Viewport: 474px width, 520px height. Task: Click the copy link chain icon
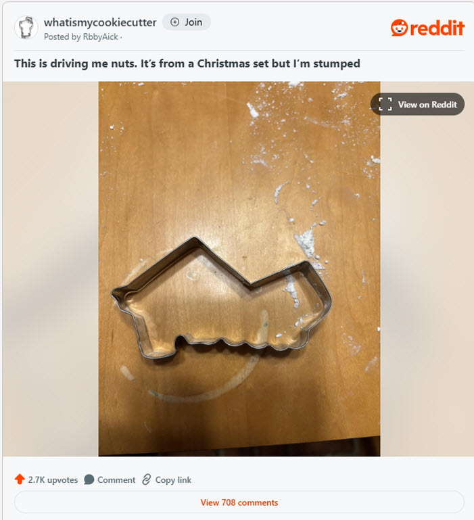(x=146, y=479)
